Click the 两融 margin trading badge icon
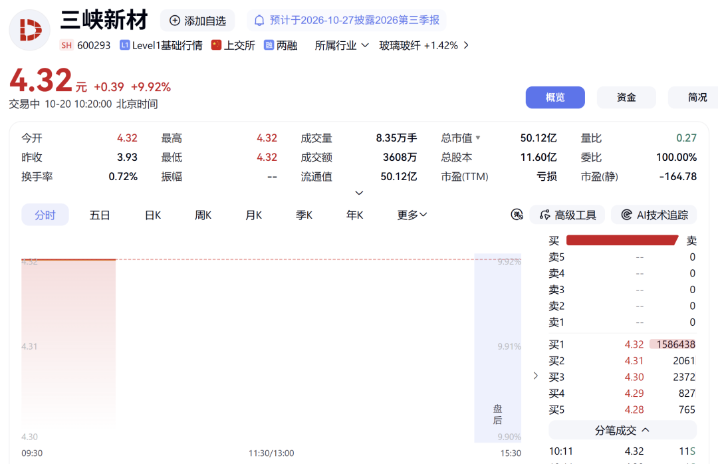 click(269, 45)
